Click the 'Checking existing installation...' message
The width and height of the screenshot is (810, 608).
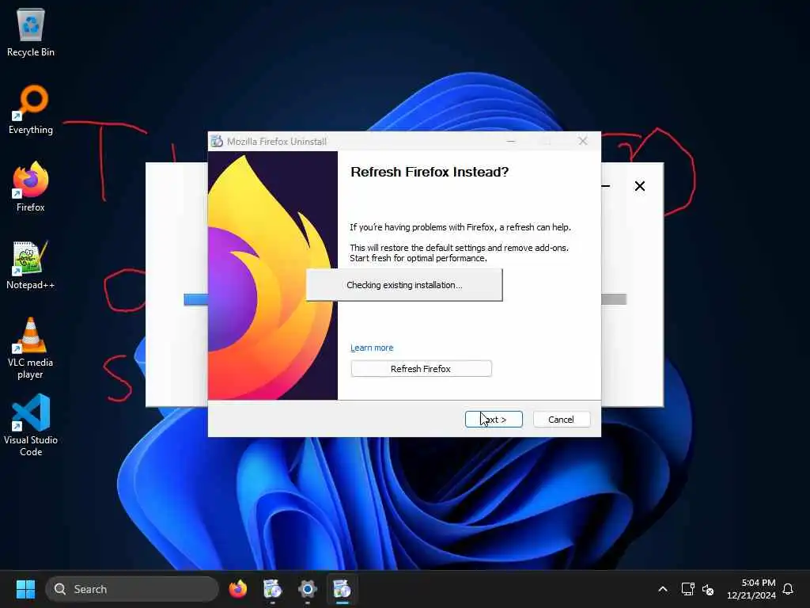[x=404, y=285]
